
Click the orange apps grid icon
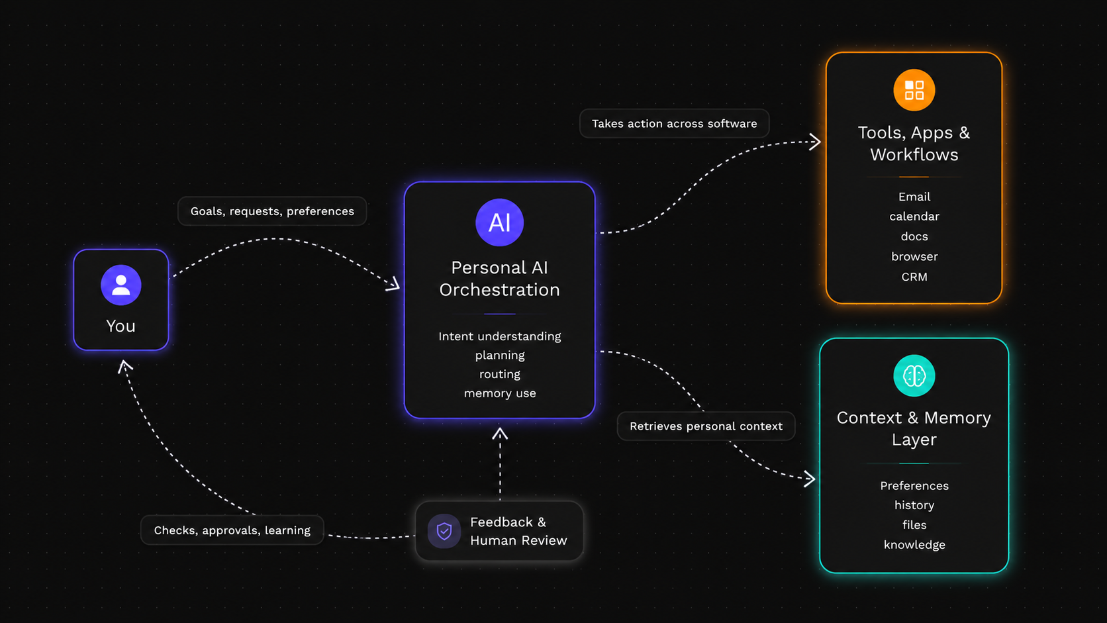(x=914, y=90)
